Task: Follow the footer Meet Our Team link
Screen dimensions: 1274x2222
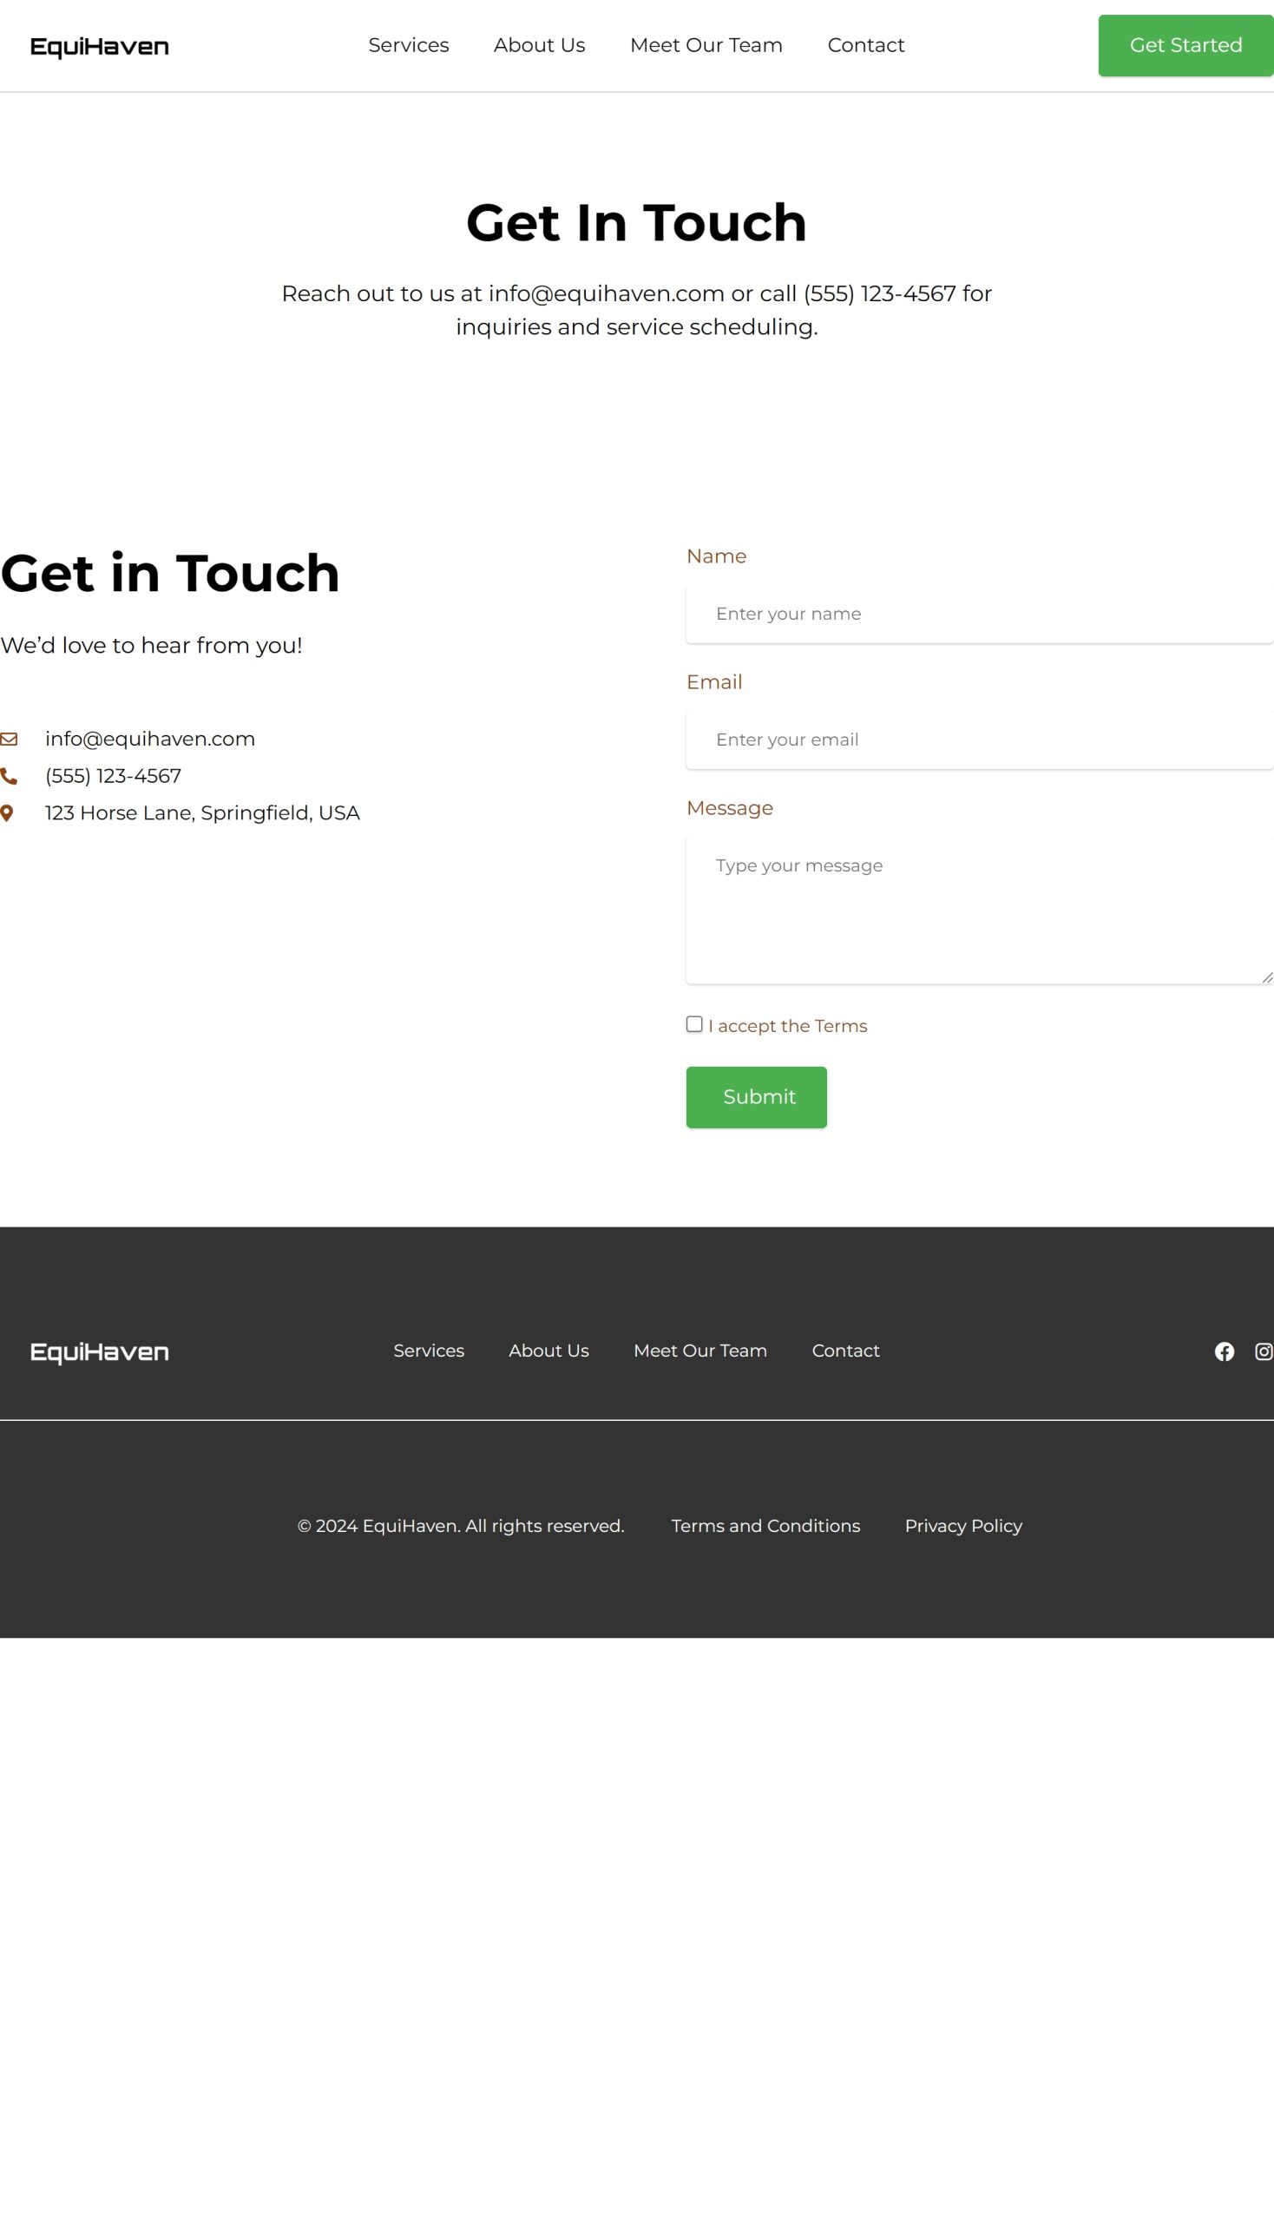Action: pos(700,1351)
